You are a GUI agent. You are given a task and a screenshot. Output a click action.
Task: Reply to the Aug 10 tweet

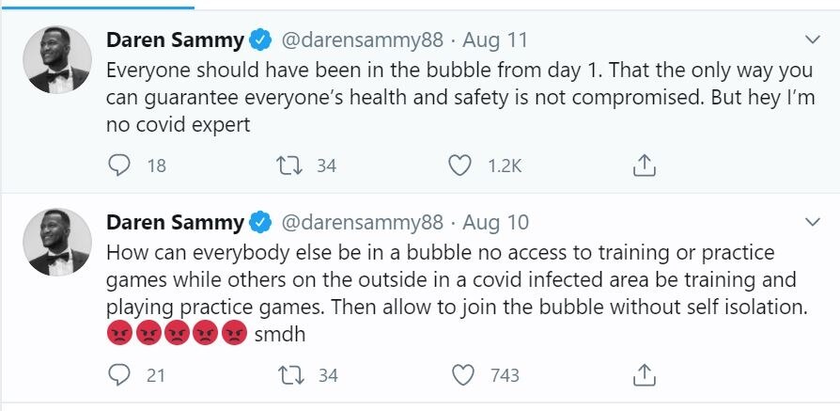pos(120,375)
